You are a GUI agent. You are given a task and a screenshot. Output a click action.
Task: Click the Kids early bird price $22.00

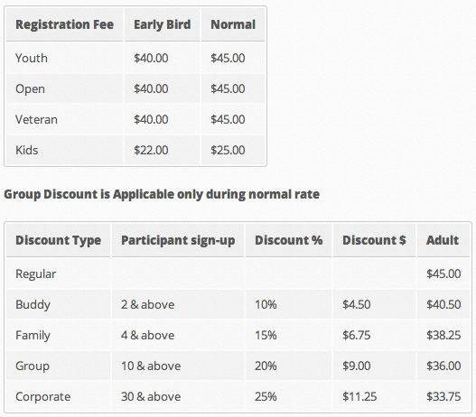[x=151, y=150]
